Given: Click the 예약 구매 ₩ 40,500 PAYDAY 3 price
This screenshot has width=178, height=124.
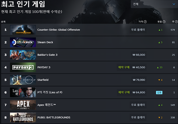Looking at the screenshot, I should pos(131,67).
